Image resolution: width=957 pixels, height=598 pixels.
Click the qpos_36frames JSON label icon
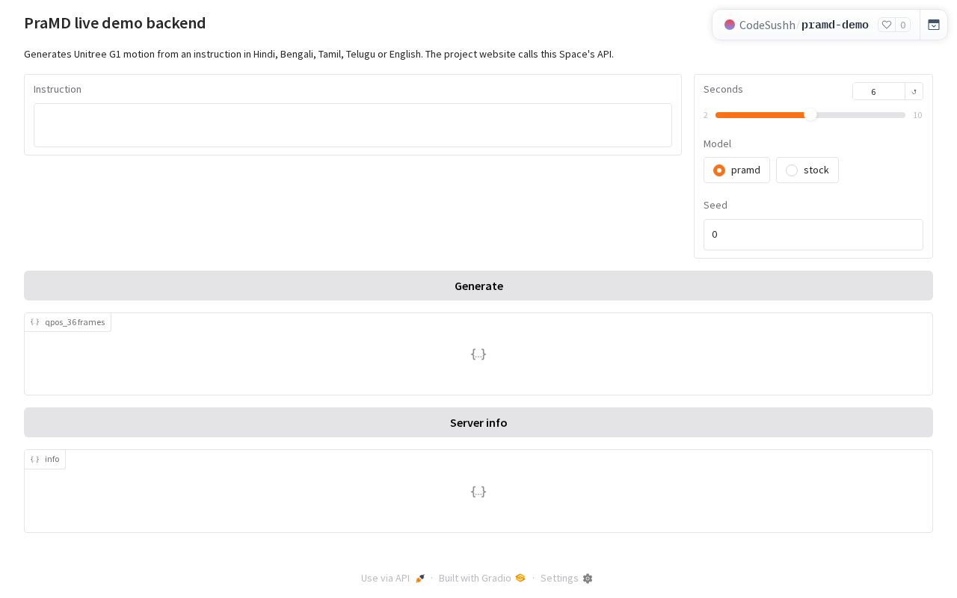coord(34,322)
